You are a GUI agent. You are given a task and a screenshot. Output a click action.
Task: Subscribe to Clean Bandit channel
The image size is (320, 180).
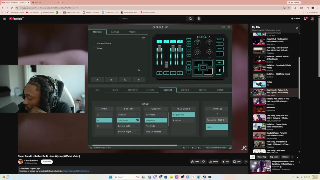tap(47, 162)
